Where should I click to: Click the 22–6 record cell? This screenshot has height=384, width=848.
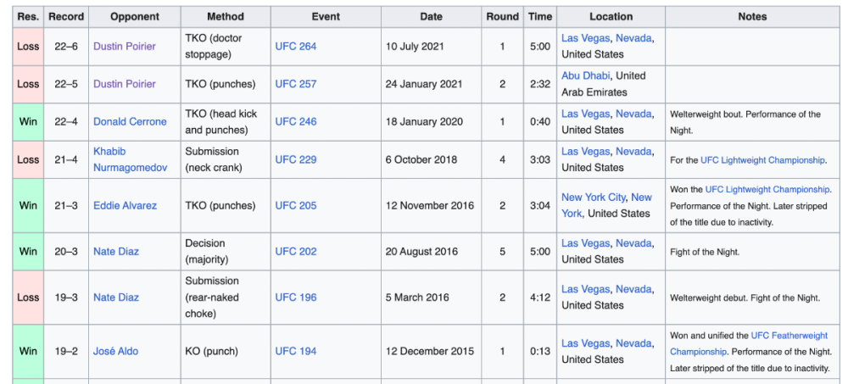click(66, 47)
